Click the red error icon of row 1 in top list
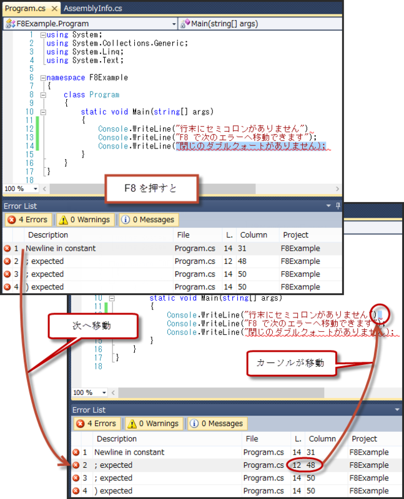404x499 pixels. (7, 248)
